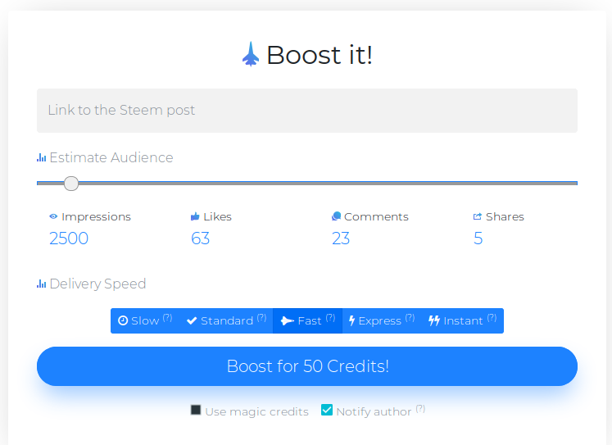Click the Boost it! title text

coord(320,55)
